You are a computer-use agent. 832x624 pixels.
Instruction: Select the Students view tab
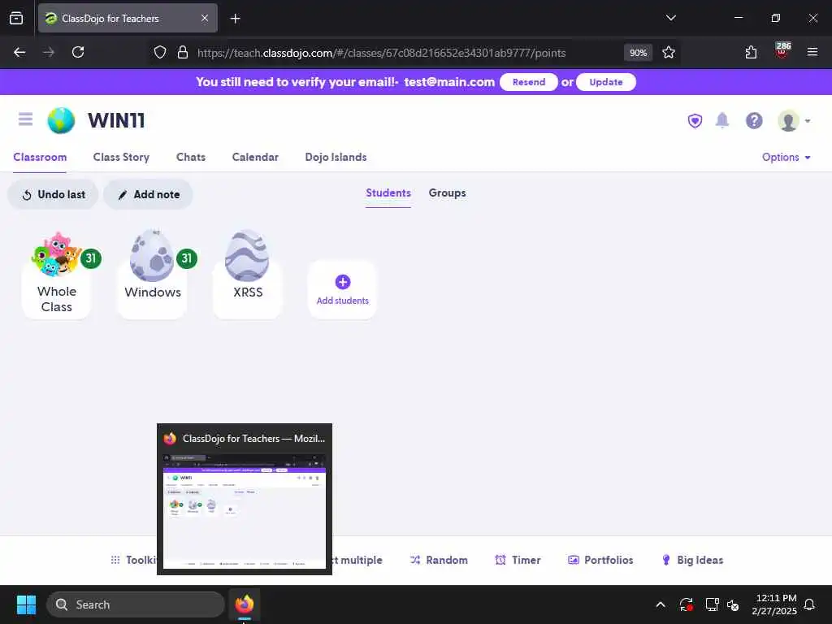point(388,193)
